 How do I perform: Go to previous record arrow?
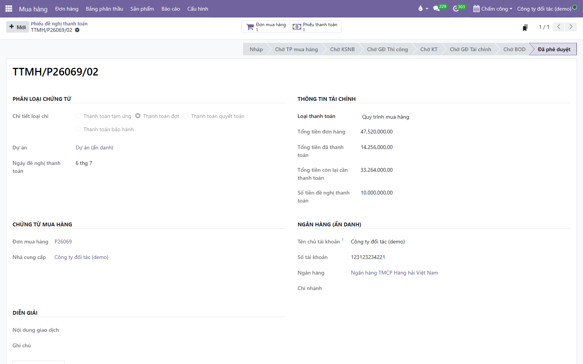[x=559, y=27]
